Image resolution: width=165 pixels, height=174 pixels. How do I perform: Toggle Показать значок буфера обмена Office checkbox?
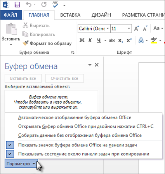(10, 145)
